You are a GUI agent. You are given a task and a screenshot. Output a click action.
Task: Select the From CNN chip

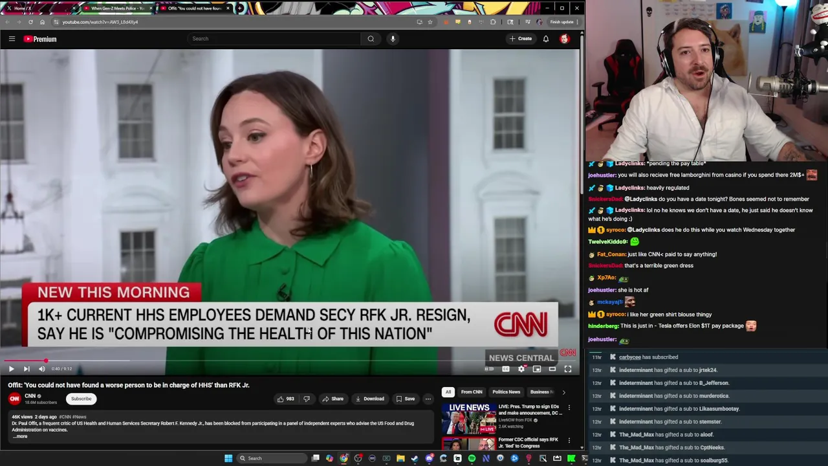[472, 392]
